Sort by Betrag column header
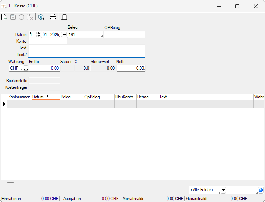This screenshot has width=265, height=202. (x=147, y=97)
